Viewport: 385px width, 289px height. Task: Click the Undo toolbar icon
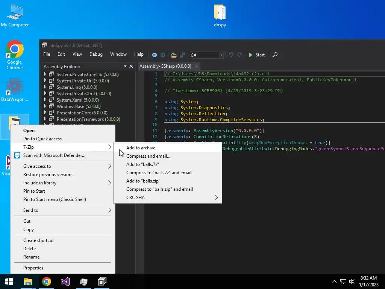[x=231, y=55]
